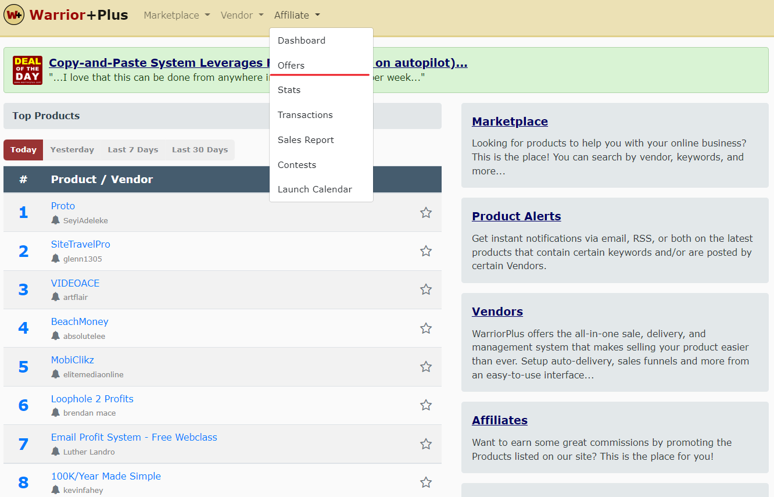Go to the Product Alerts heading link
This screenshot has width=774, height=497.
click(x=517, y=216)
